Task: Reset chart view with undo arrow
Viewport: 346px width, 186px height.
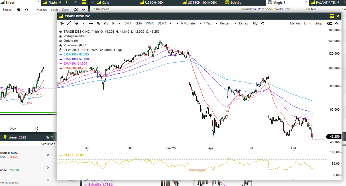Action: 262,24
